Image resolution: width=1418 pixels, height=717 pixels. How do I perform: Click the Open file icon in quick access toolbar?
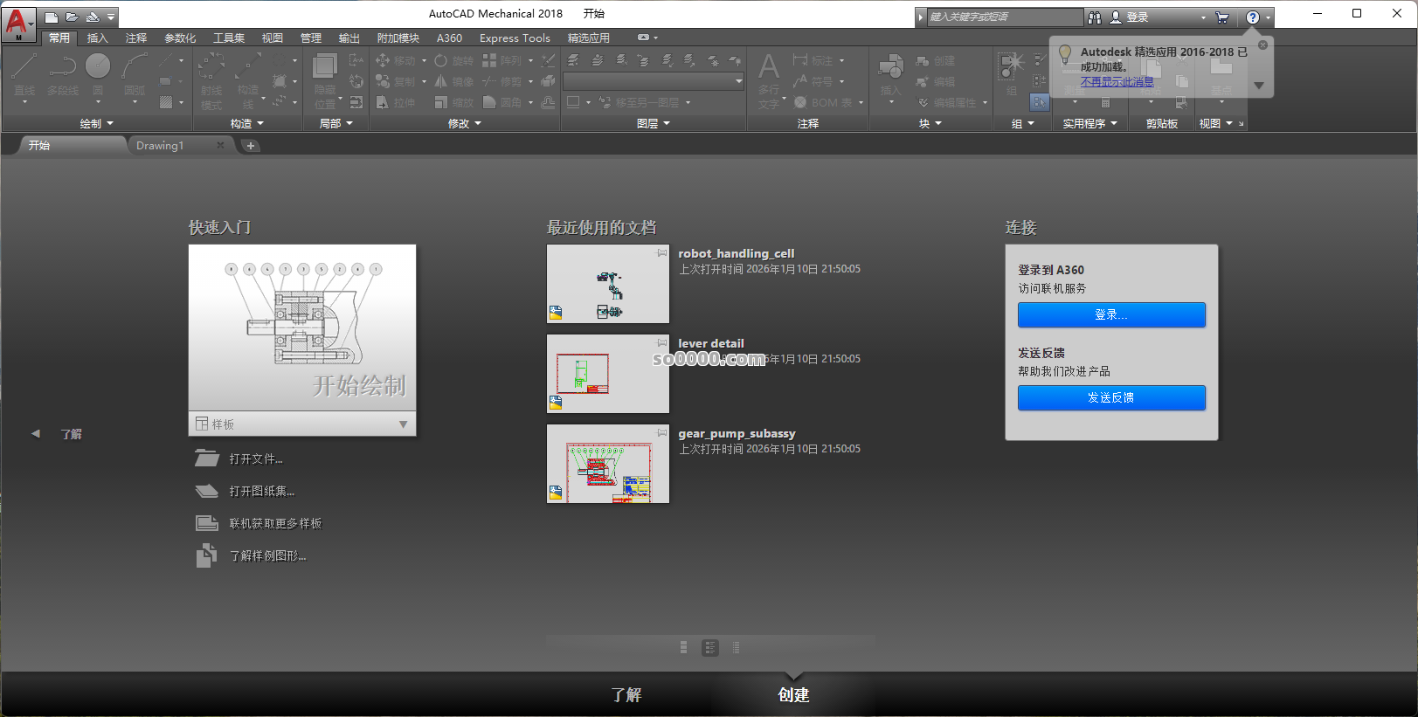click(72, 17)
